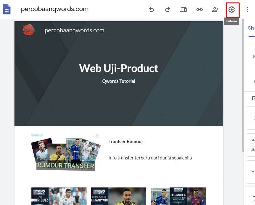Open device preview mode

pyautogui.click(x=184, y=10)
